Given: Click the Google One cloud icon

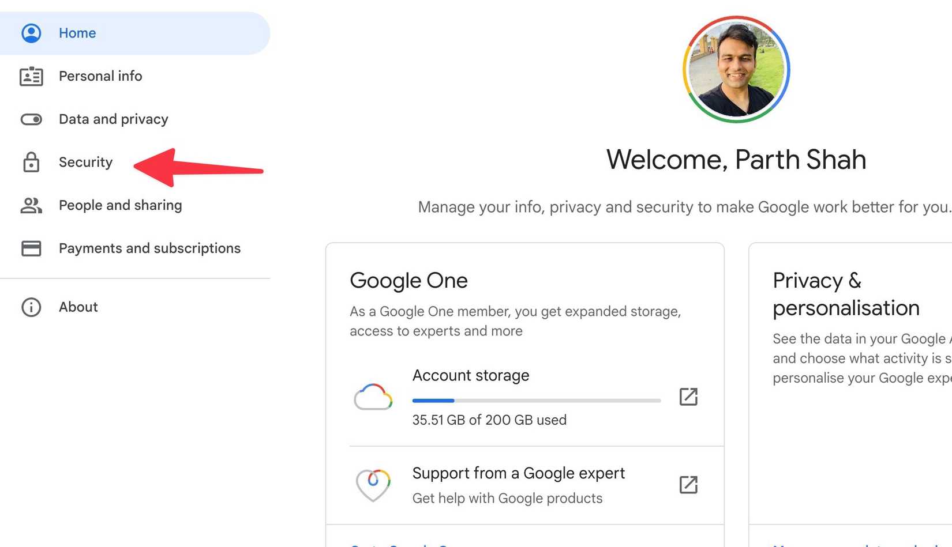Looking at the screenshot, I should pos(373,397).
